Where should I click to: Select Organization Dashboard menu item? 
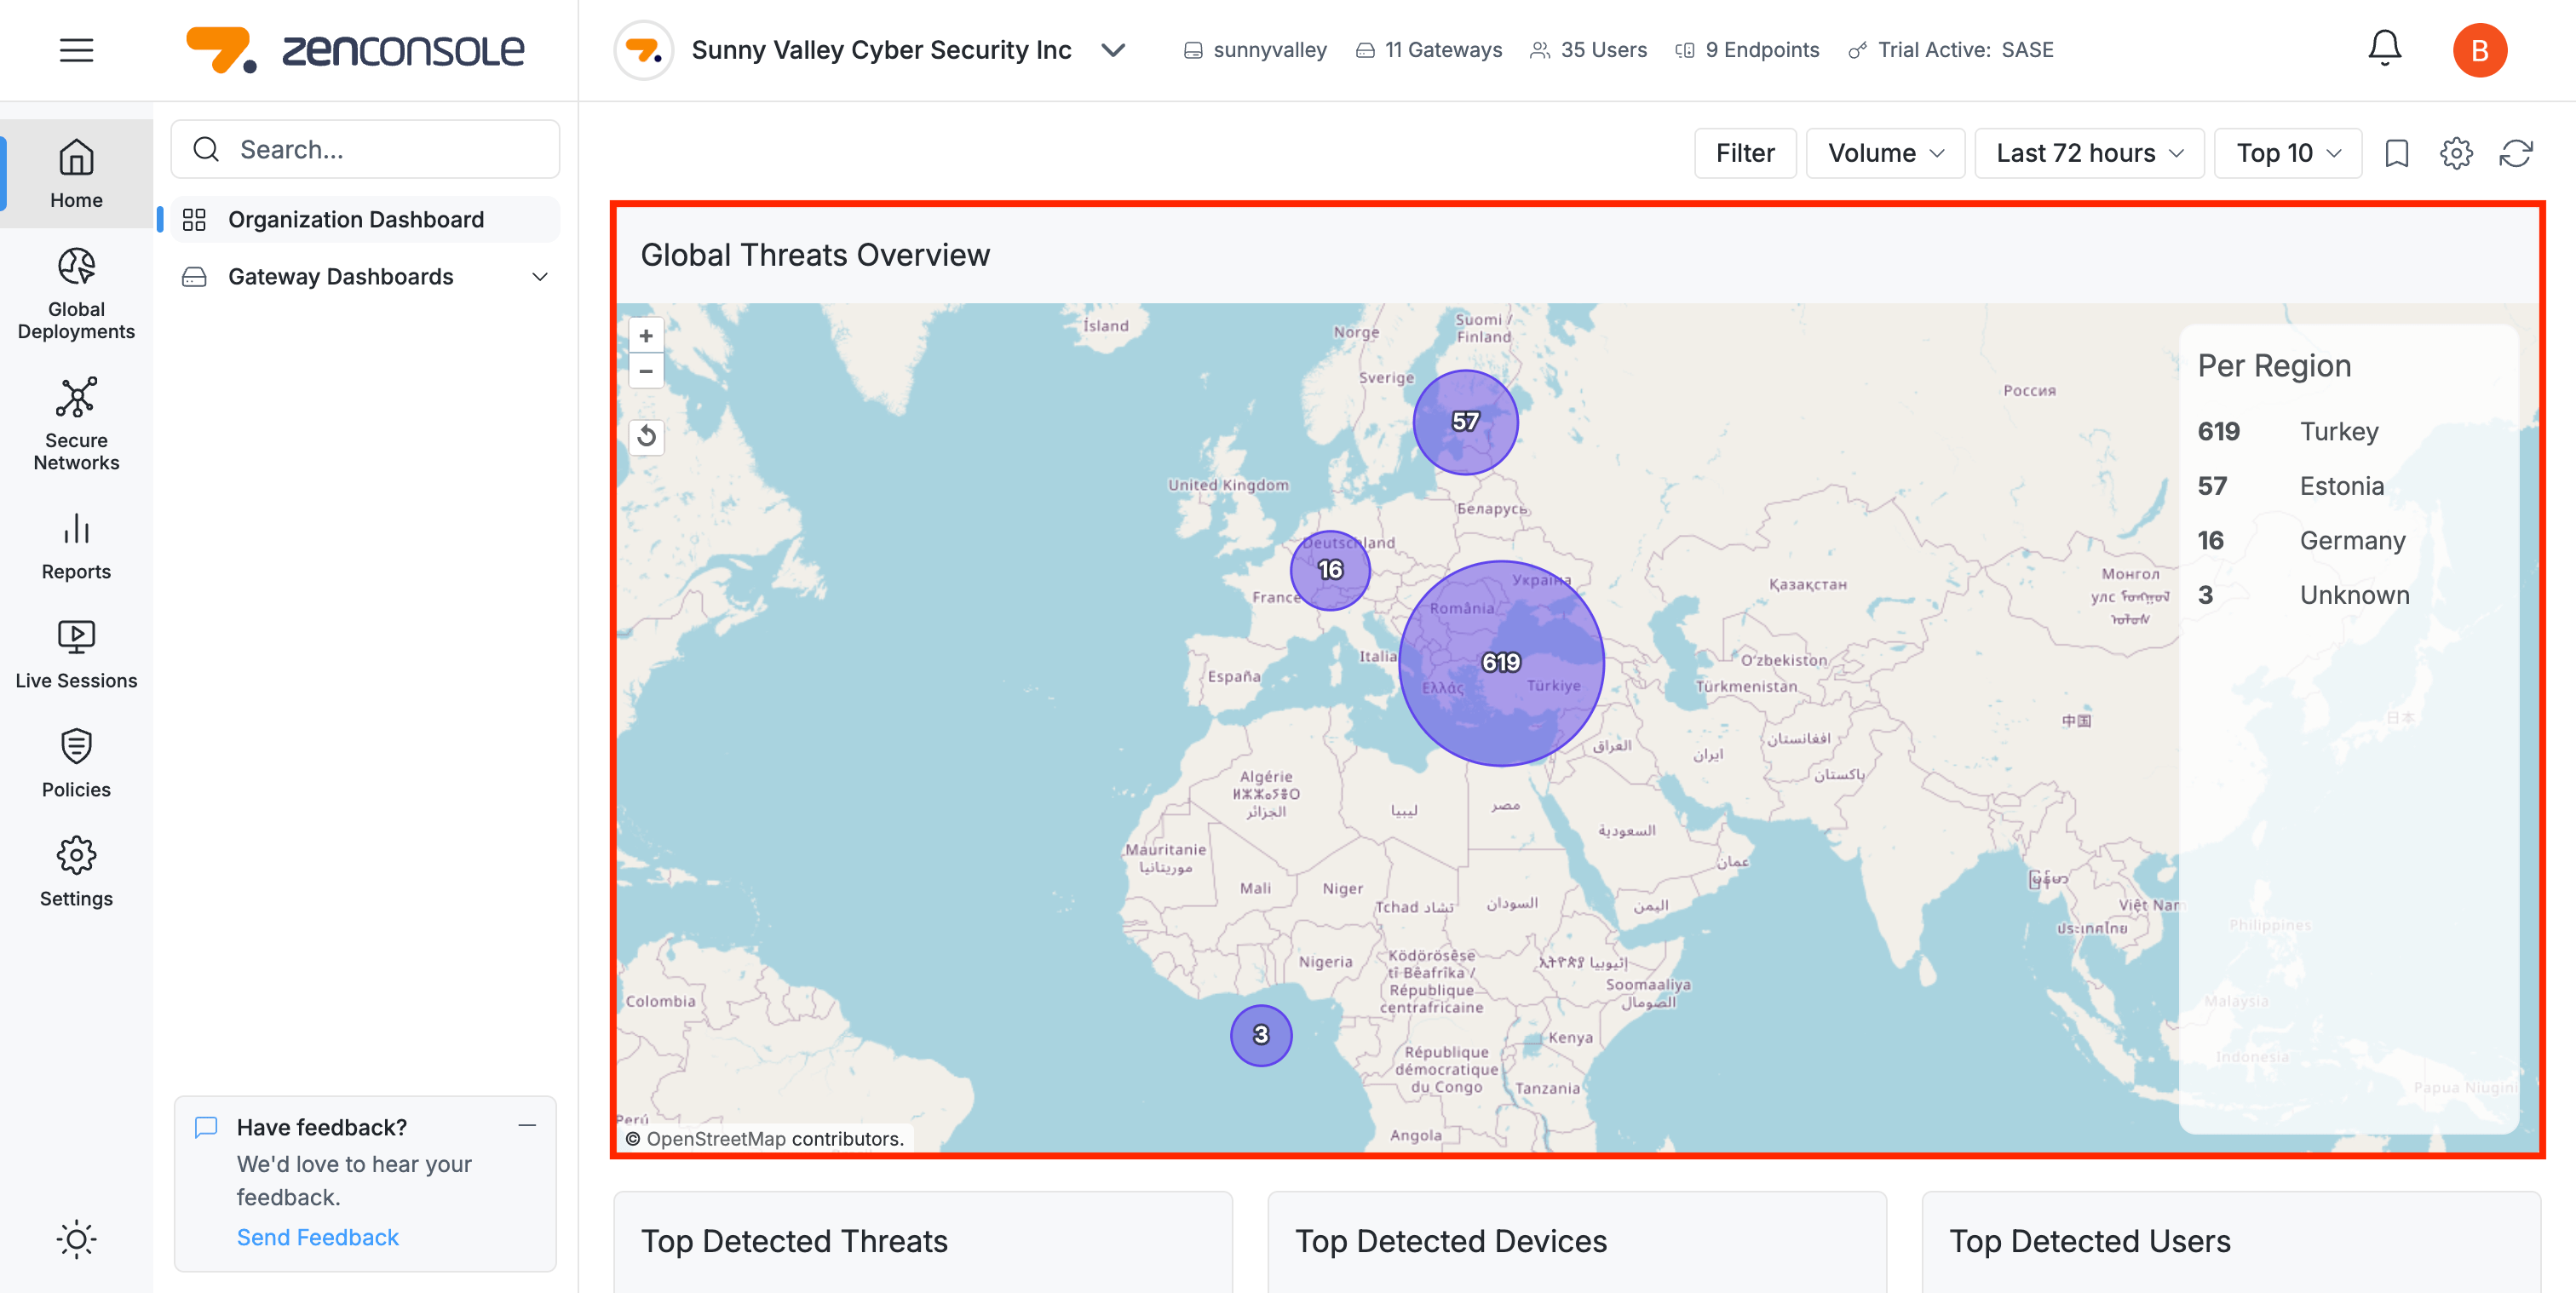point(356,220)
